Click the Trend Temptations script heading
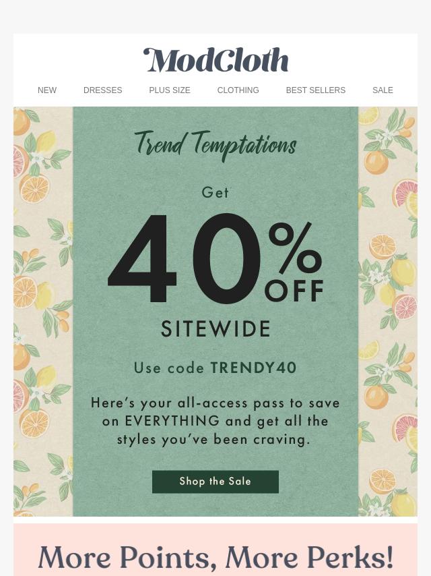Image resolution: width=431 pixels, height=576 pixels. point(215,145)
